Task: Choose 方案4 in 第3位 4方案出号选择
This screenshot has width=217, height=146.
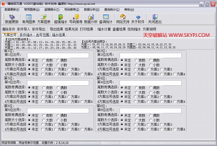Action: pos(82,102)
